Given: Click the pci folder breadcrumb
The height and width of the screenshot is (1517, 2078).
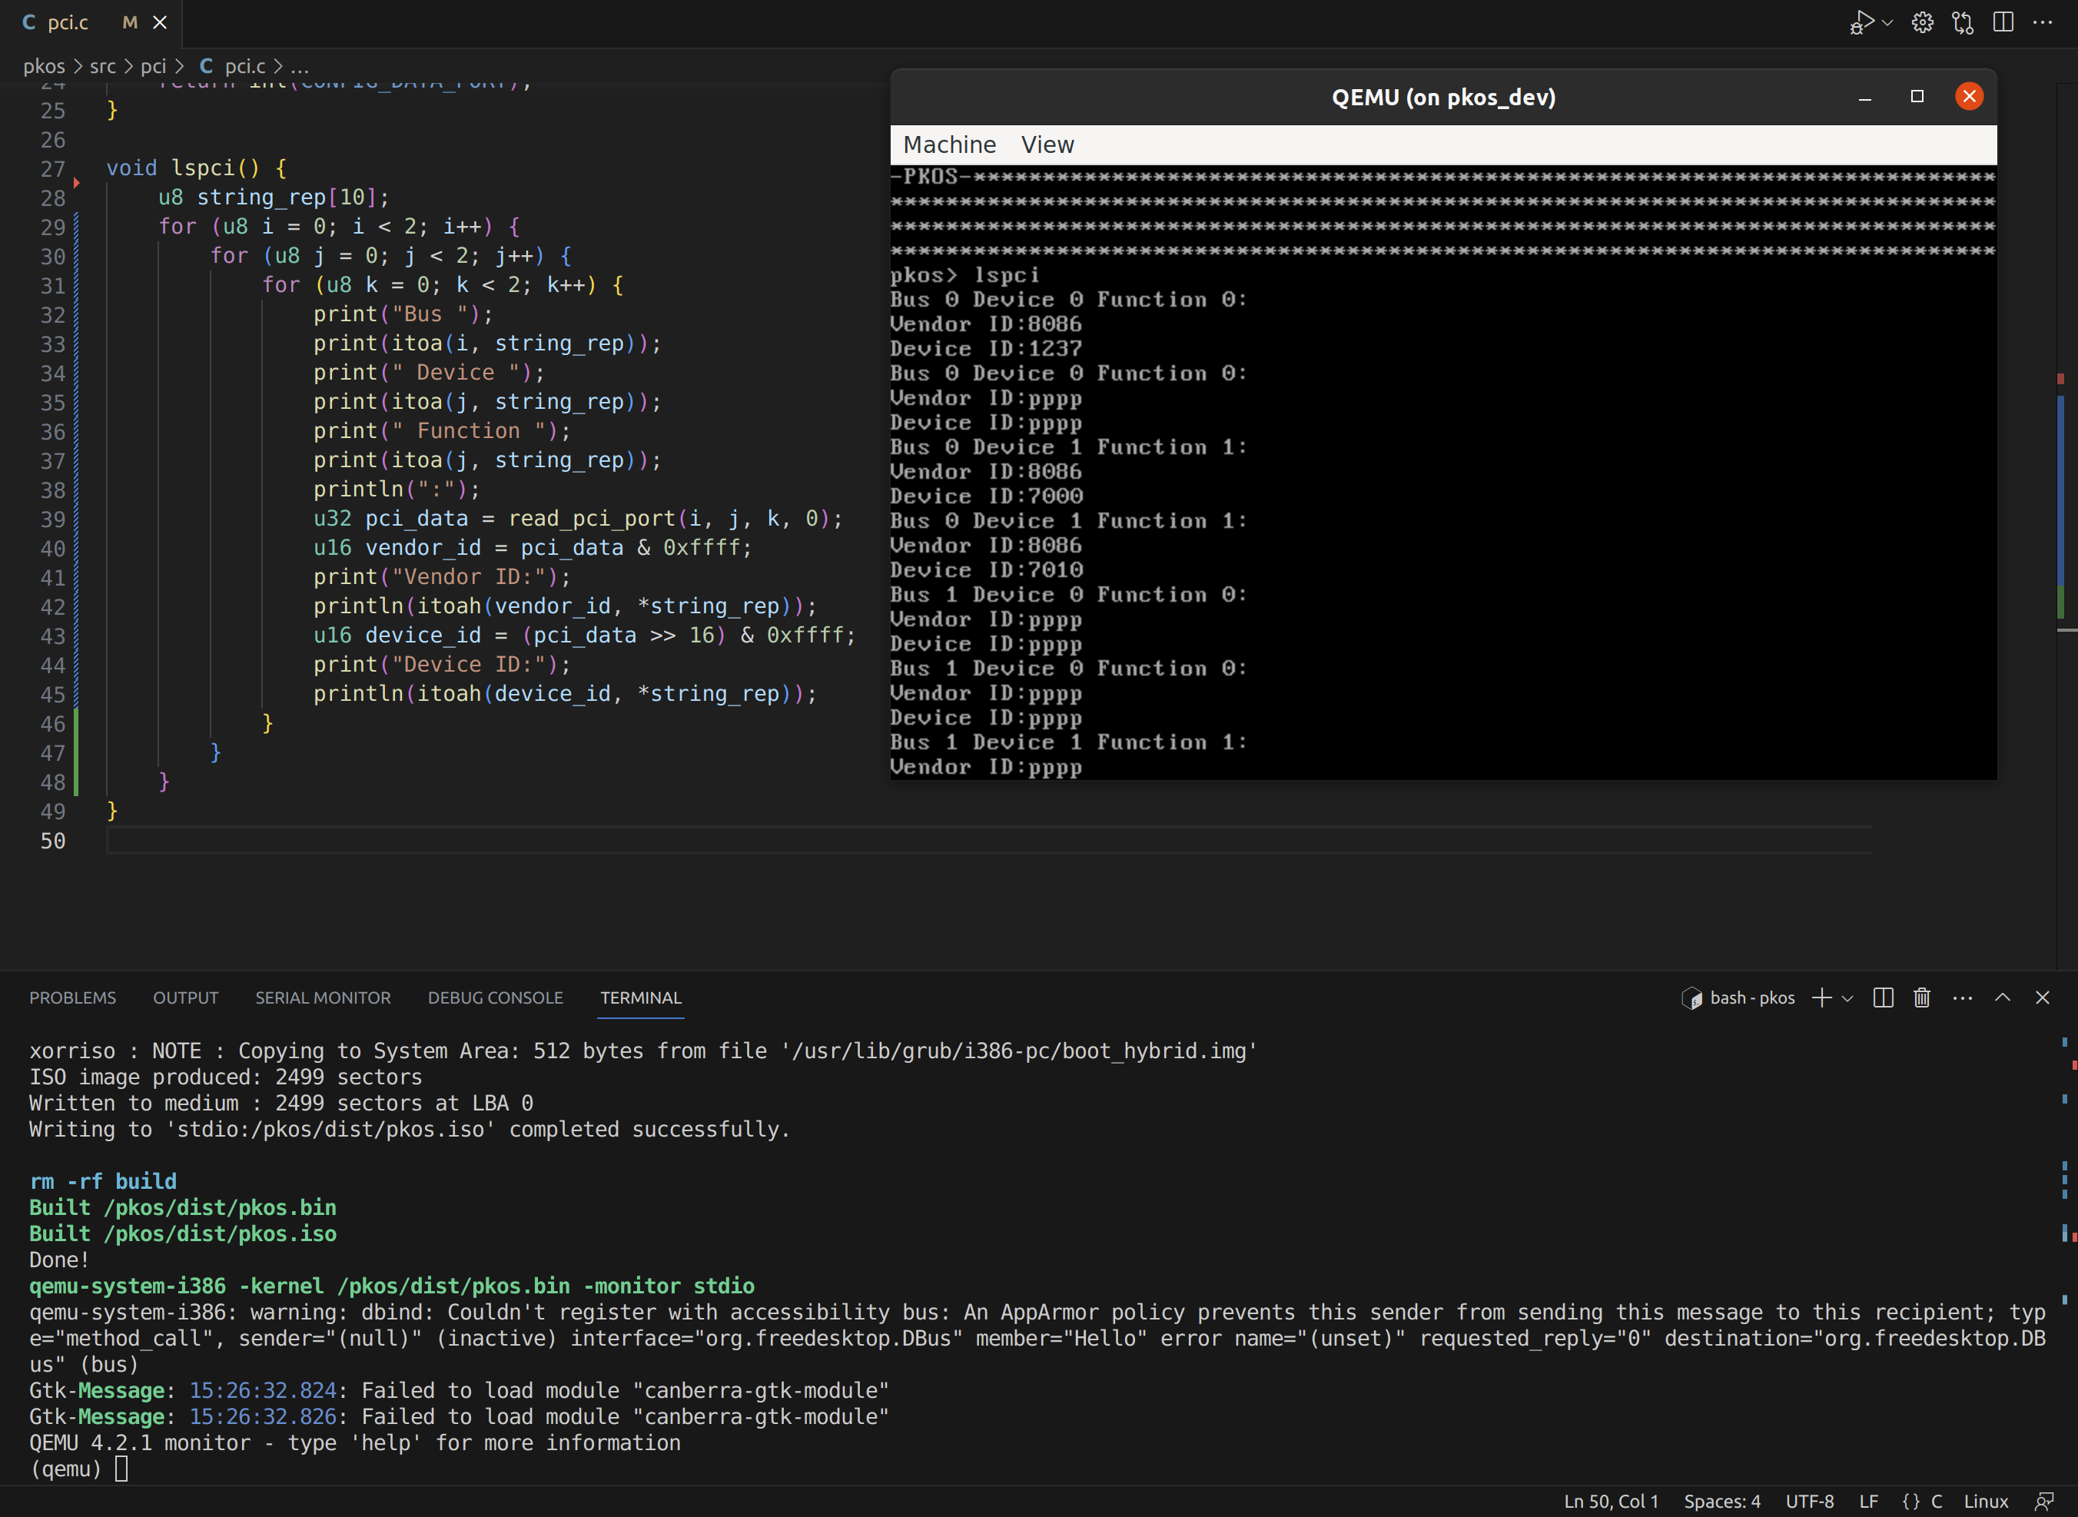Looking at the screenshot, I should click(154, 66).
